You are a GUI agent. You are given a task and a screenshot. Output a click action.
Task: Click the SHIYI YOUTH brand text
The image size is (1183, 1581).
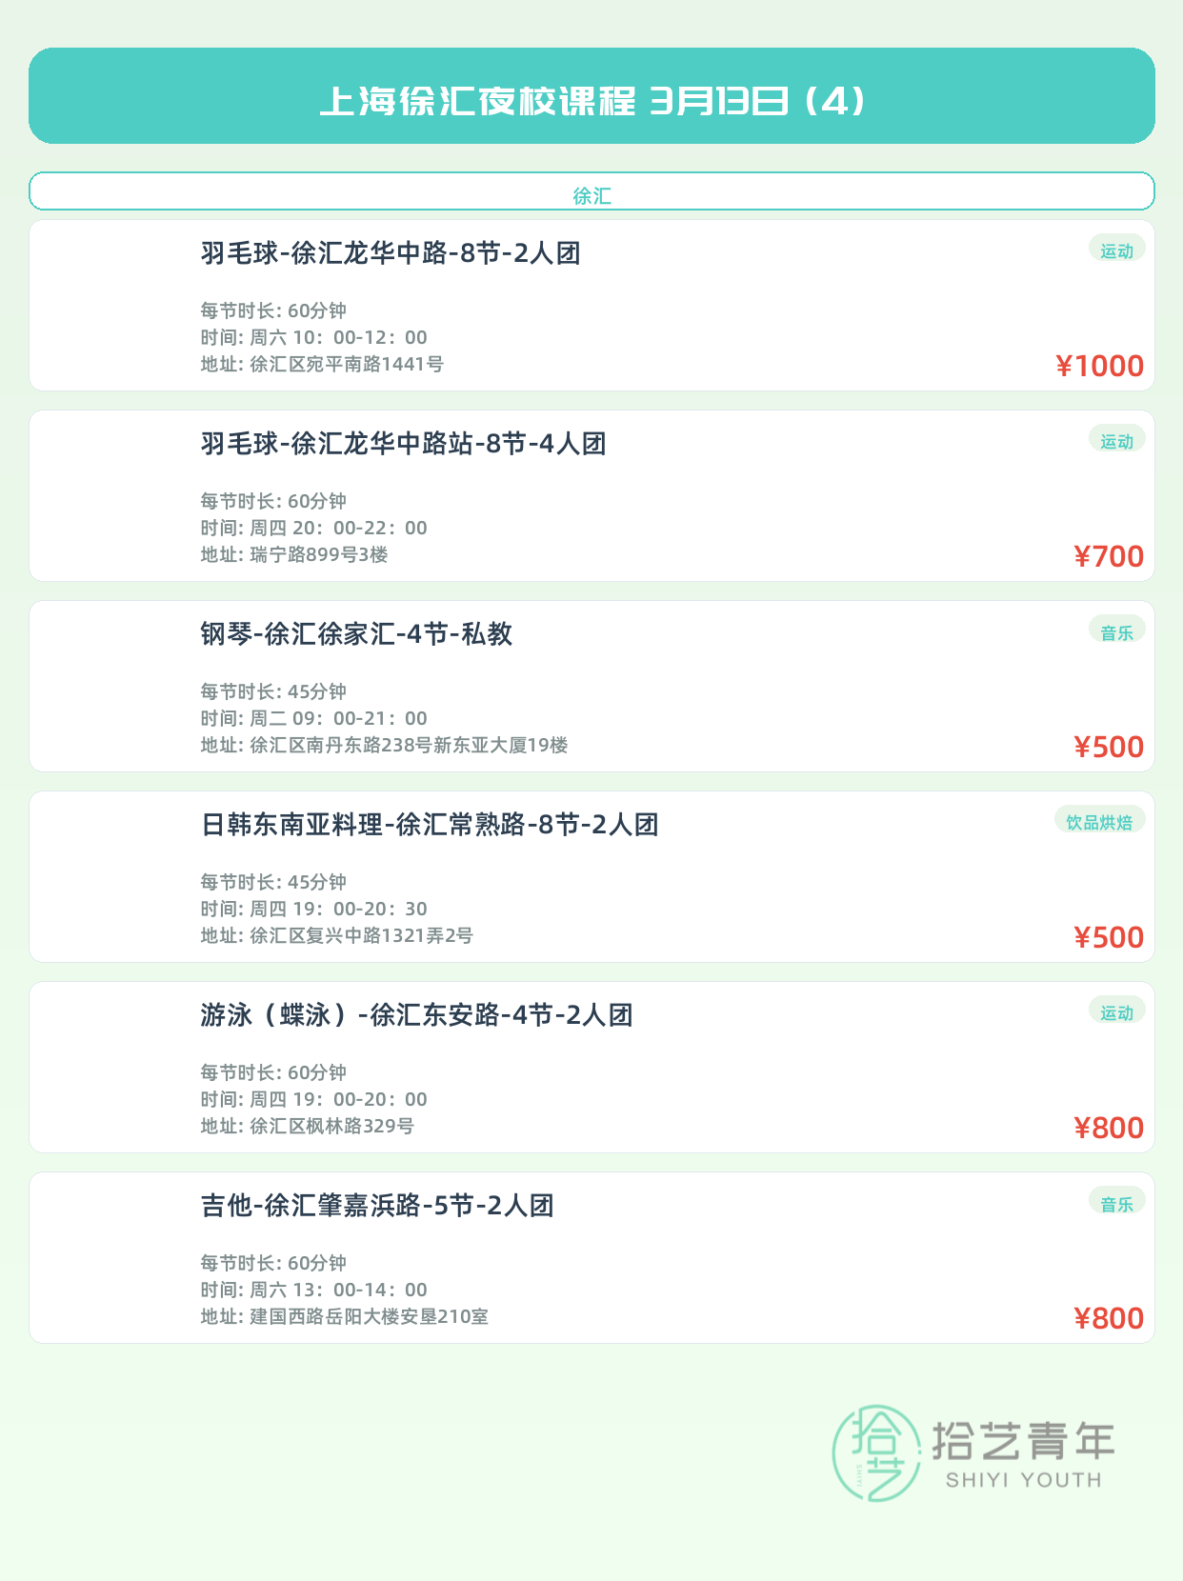[x=1023, y=1480]
